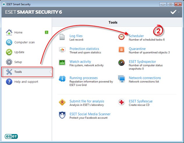
Task: Open the ESET SysRescue link
Action: click(x=141, y=101)
